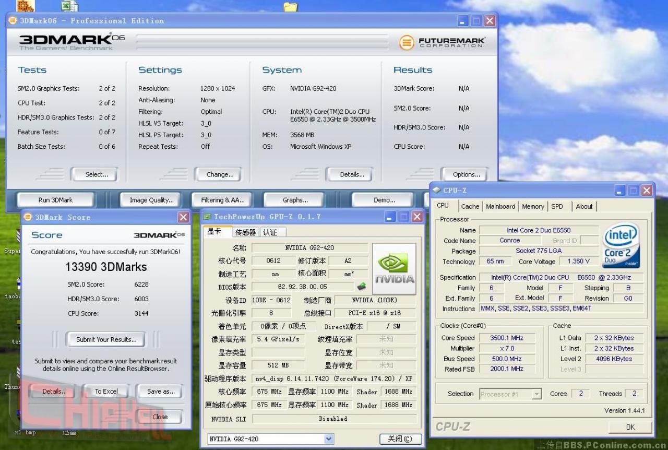Export score with To Excel button
The image size is (668, 450).
pyautogui.click(x=106, y=391)
